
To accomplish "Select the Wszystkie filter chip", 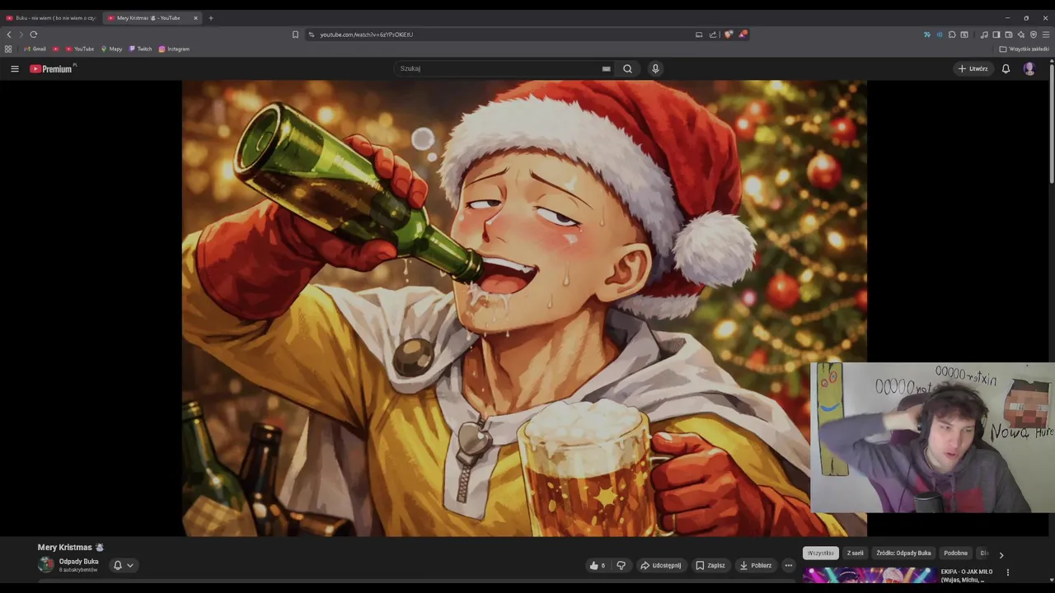I will pyautogui.click(x=821, y=553).
